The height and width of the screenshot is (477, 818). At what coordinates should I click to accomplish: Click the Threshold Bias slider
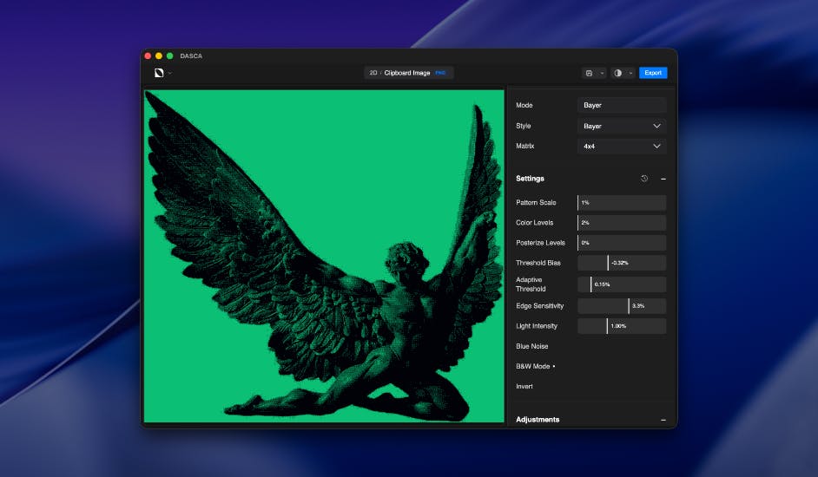pyautogui.click(x=622, y=263)
